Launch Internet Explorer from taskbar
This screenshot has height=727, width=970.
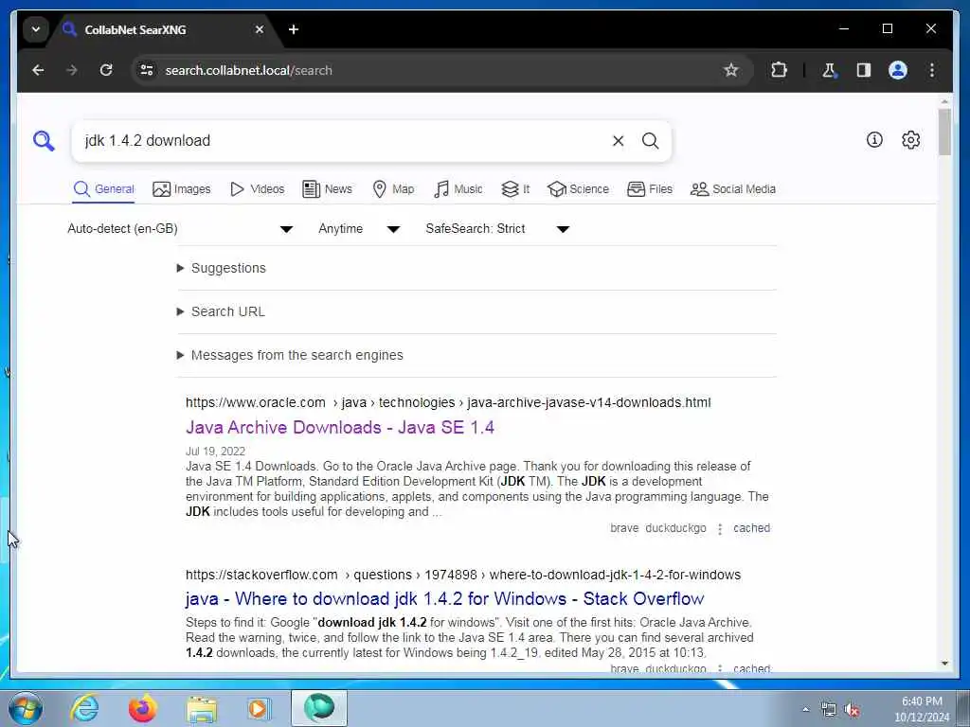click(x=84, y=708)
